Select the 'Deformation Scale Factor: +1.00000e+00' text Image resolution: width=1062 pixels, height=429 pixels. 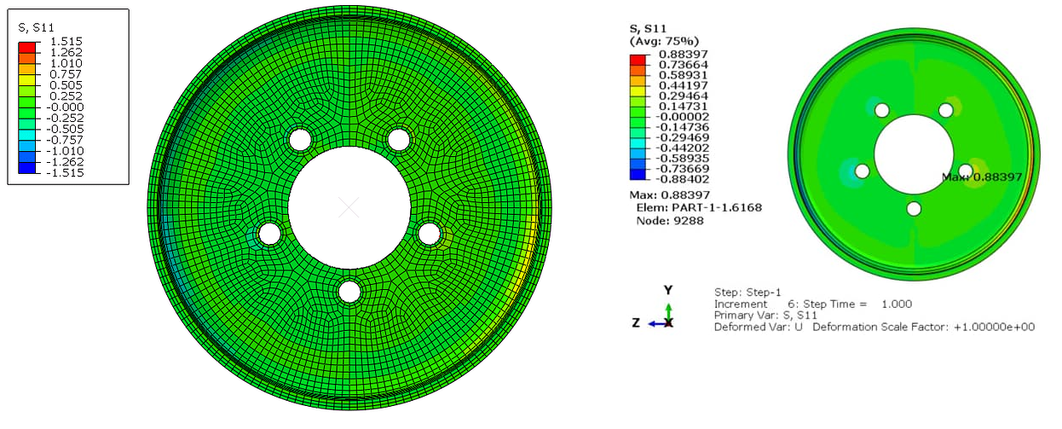tap(925, 328)
